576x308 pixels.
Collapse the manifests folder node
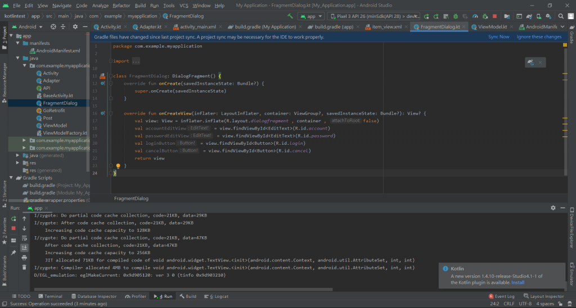pyautogui.click(x=18, y=43)
